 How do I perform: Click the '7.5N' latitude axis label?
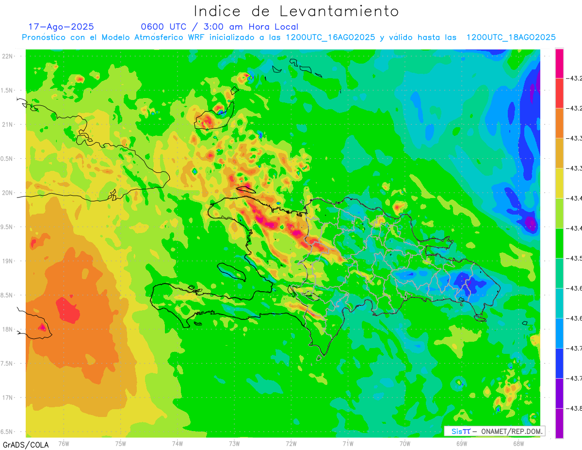[x=7, y=363]
